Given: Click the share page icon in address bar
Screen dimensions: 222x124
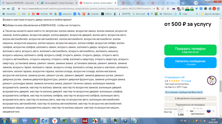Looking at the screenshot, I should point(163,9).
